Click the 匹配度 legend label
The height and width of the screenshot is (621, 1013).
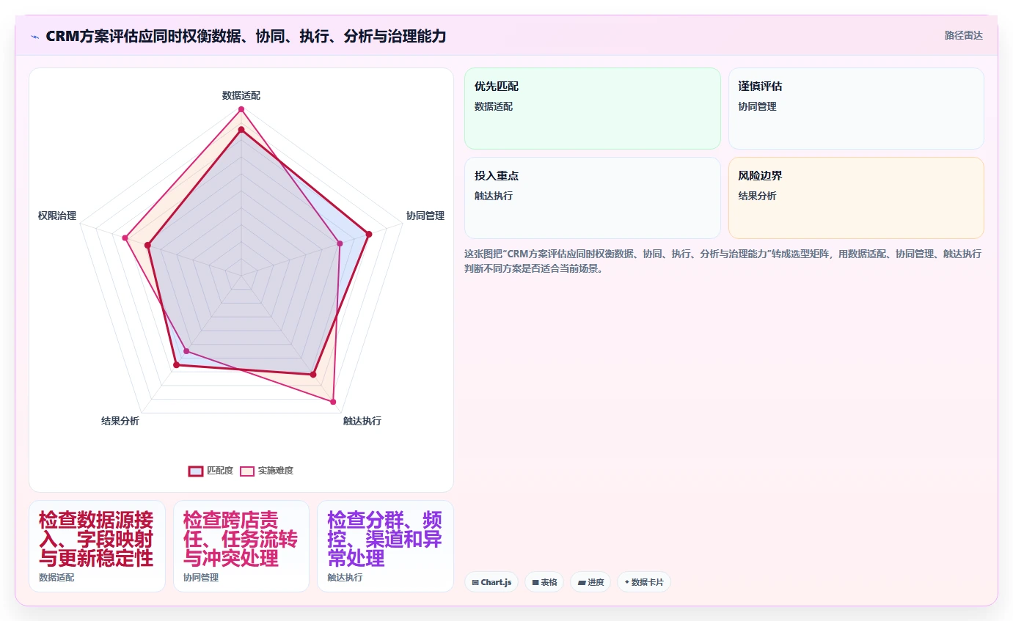pos(220,471)
